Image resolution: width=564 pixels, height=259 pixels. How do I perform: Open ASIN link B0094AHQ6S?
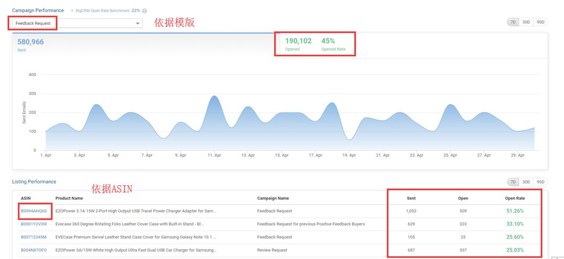34,211
